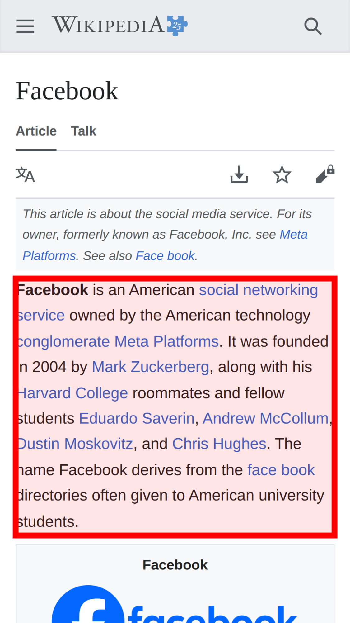The image size is (350, 623).
Task: Click the Wikipedia logo
Action: point(119,25)
